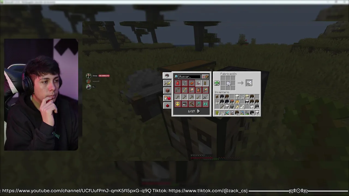Image resolution: width=349 pixels, height=196 pixels.
Task: Click the TikTok zack_csj link text
Action: (x=208, y=191)
